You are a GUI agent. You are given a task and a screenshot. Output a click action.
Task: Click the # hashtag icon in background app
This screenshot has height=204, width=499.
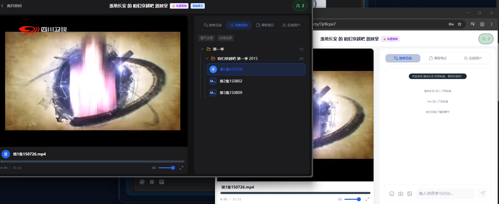[x=152, y=182]
